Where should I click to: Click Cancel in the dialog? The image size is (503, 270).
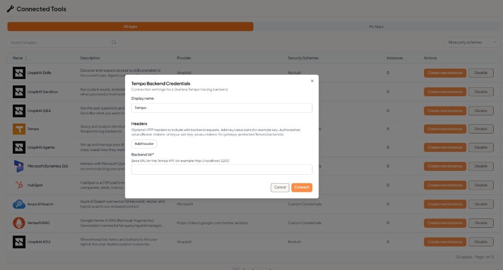[279, 187]
